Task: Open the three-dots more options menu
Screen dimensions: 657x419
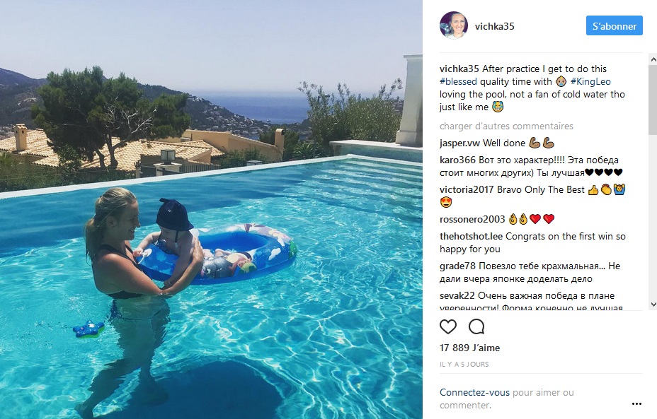Action: pos(636,403)
